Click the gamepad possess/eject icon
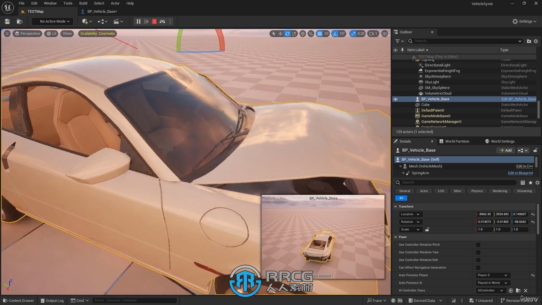542x305 pixels. (162, 21)
